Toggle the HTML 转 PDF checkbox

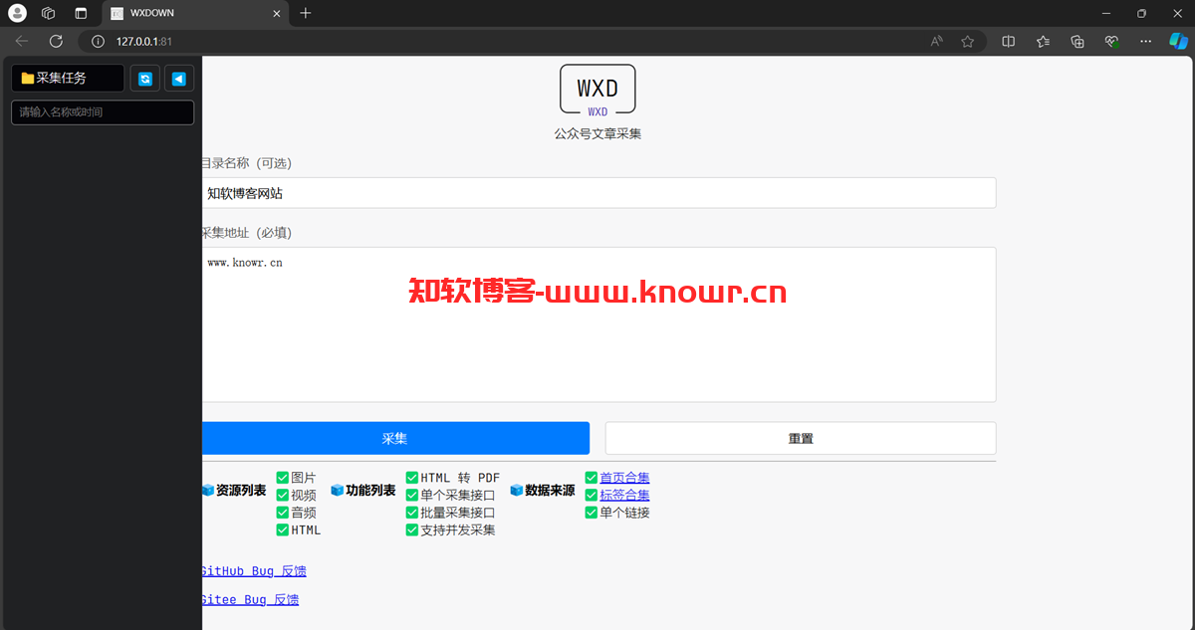click(x=412, y=478)
